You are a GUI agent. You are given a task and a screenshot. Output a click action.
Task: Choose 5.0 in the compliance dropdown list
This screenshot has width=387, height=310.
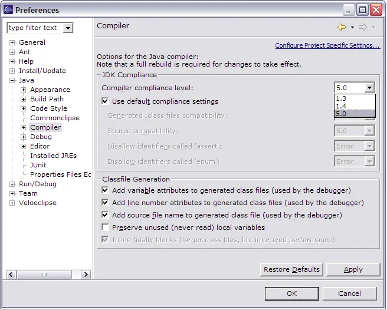point(355,114)
